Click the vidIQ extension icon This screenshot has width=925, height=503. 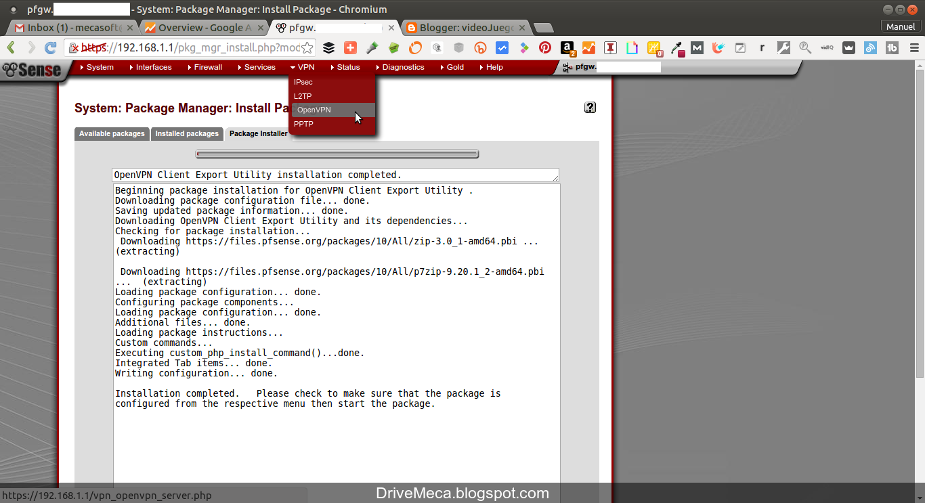coord(827,48)
